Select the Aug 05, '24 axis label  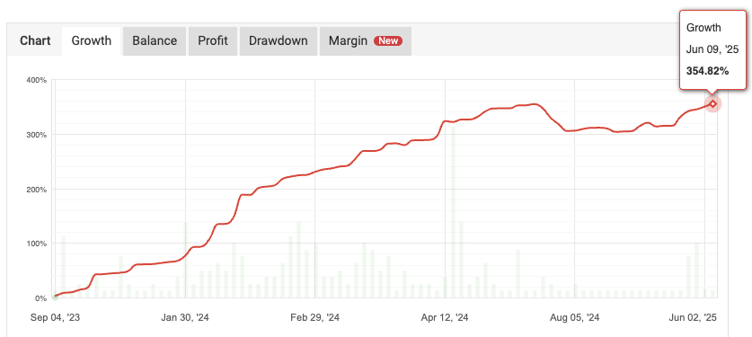tap(574, 317)
